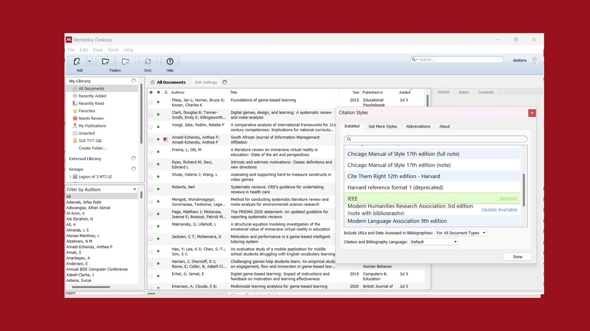Open Citation and Bibliography Language dropdown
The width and height of the screenshot is (590, 331).
click(434, 242)
